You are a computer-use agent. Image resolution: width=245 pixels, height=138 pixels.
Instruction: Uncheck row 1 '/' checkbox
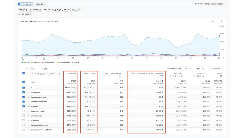[x=23, y=88]
